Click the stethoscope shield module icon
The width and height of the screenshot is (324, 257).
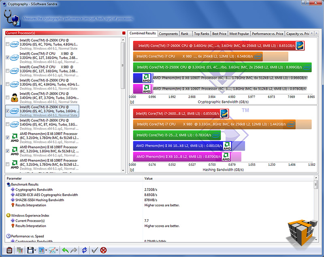(12, 18)
